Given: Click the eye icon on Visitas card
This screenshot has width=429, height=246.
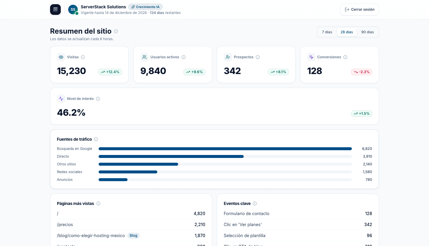Looking at the screenshot, I should (x=61, y=57).
